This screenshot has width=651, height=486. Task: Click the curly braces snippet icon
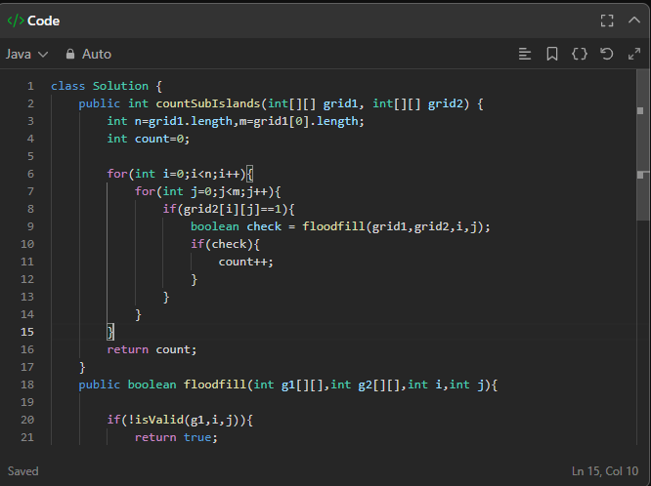tap(580, 54)
